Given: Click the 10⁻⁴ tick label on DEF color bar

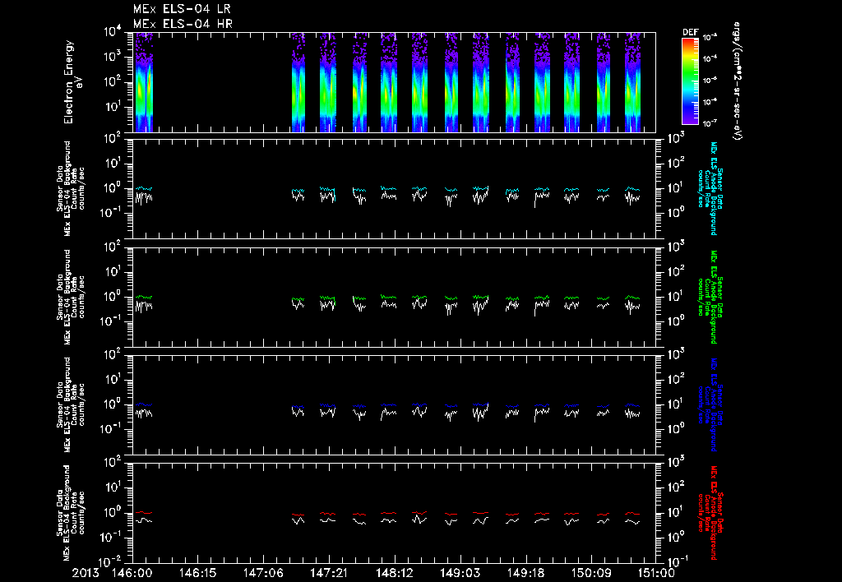Looking at the screenshot, I should tap(710, 58).
